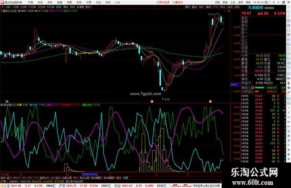Select the VOL-TDX indicator tab

27,178
